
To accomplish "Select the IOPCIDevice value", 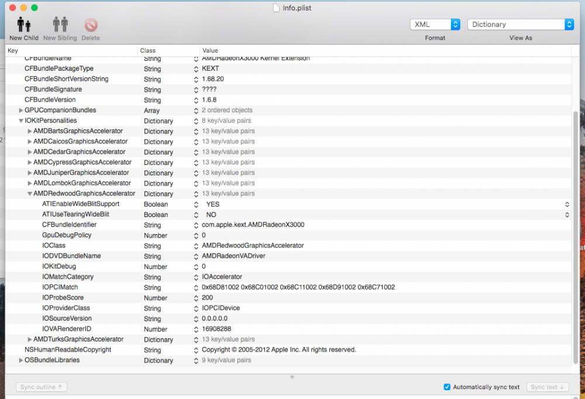I will click(221, 308).
